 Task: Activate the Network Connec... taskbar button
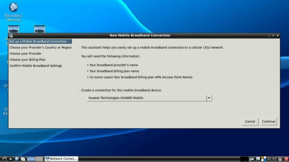coord(62,159)
